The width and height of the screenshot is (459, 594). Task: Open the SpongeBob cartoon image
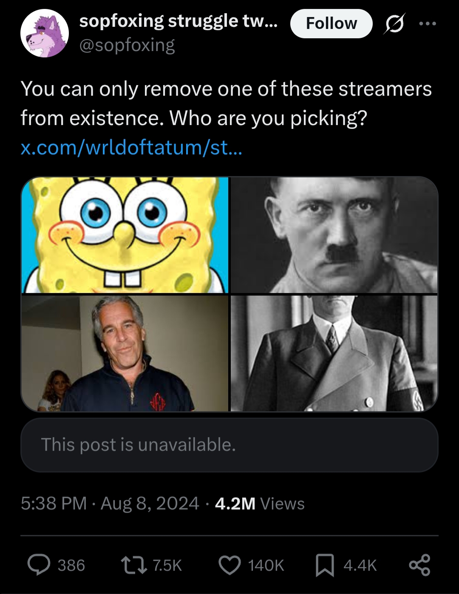coord(125,235)
